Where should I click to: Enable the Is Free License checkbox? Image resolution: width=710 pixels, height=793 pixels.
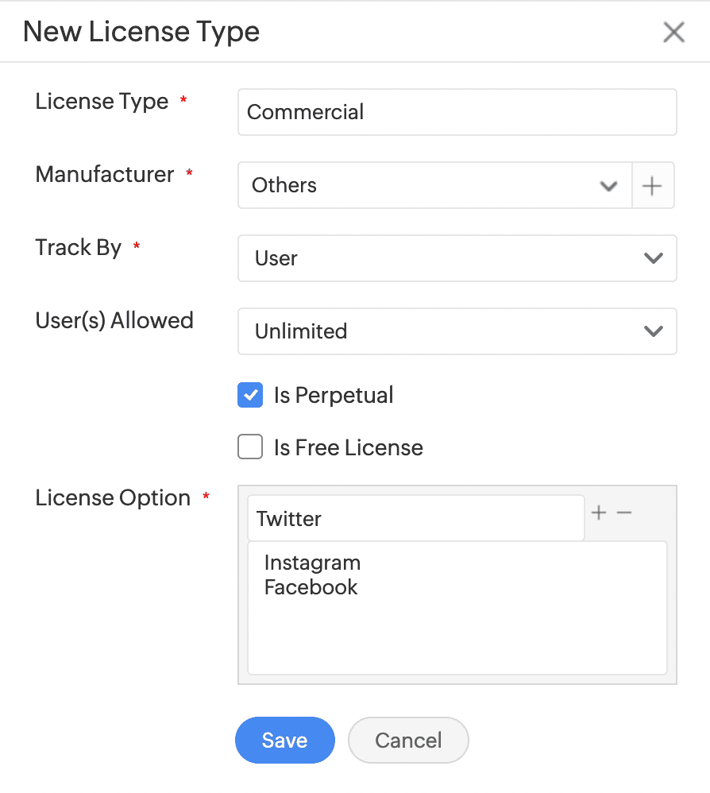pyautogui.click(x=250, y=447)
